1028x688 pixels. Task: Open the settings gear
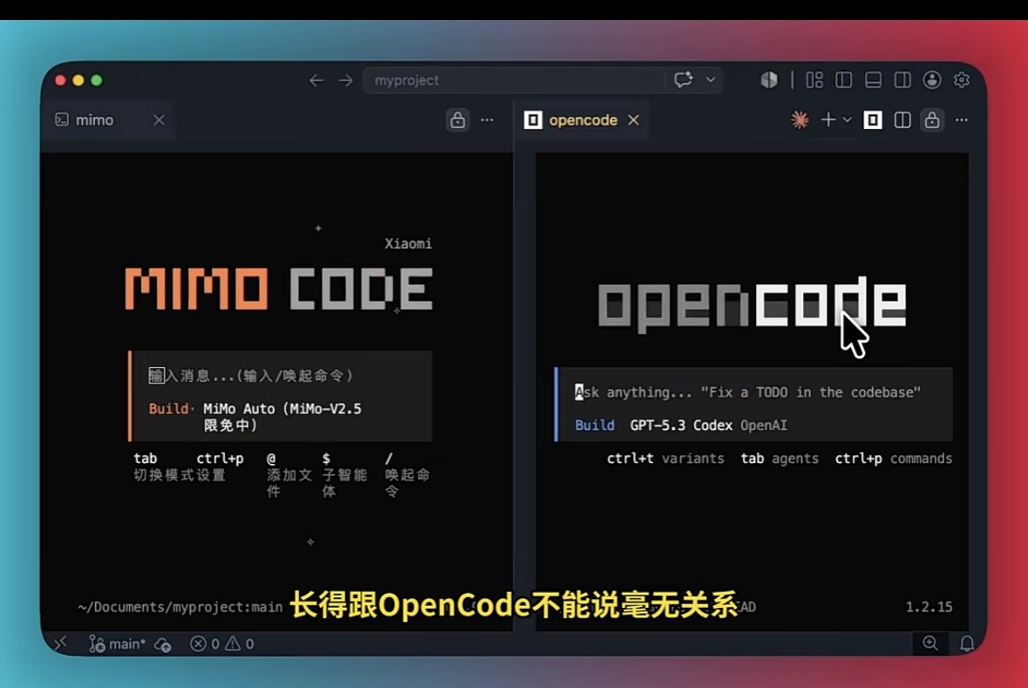(x=962, y=80)
